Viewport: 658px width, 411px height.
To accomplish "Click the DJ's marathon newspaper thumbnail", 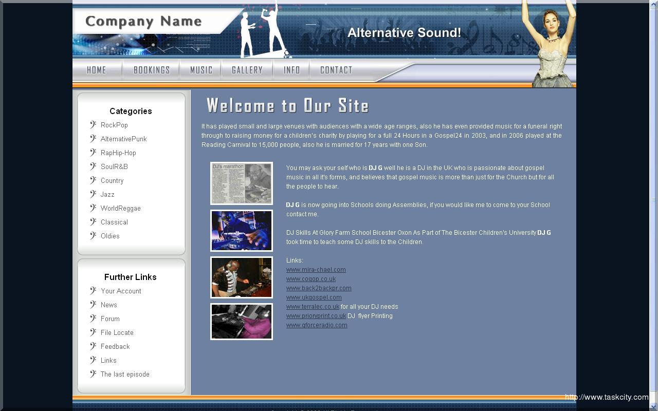I will pos(241,183).
